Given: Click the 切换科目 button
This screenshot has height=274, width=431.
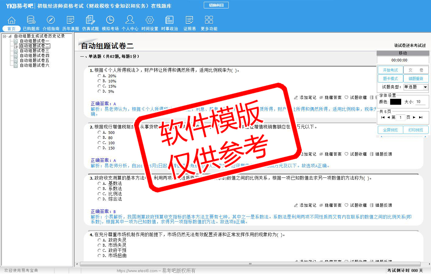Looking at the screenshot, I should (216, 5).
